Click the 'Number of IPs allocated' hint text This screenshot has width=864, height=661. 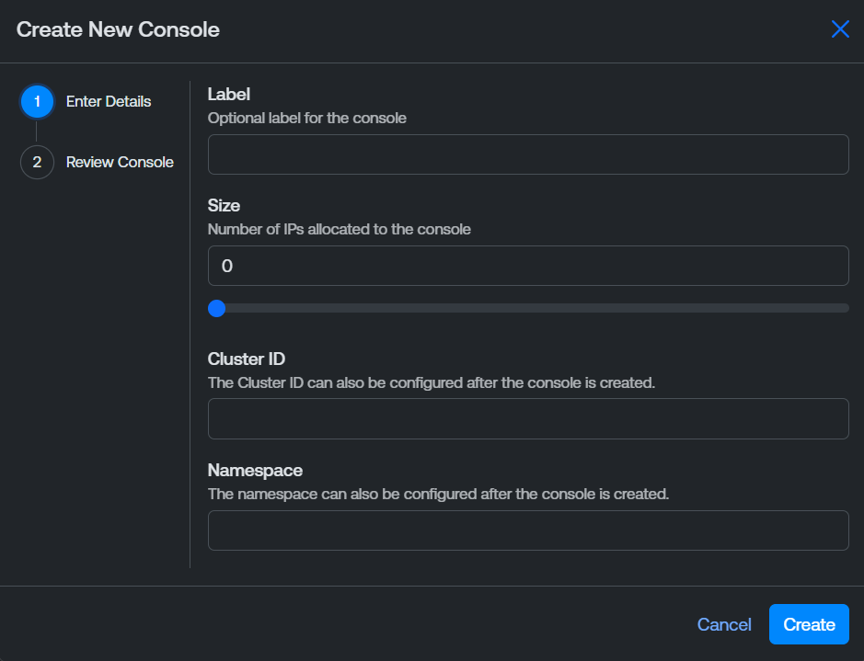(340, 229)
